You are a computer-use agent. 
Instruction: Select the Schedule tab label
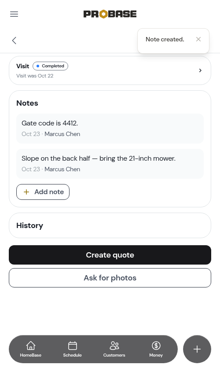coord(72,355)
